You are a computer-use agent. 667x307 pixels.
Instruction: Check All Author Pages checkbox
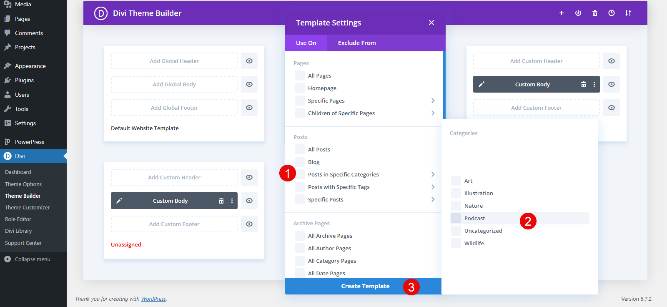[x=300, y=248]
